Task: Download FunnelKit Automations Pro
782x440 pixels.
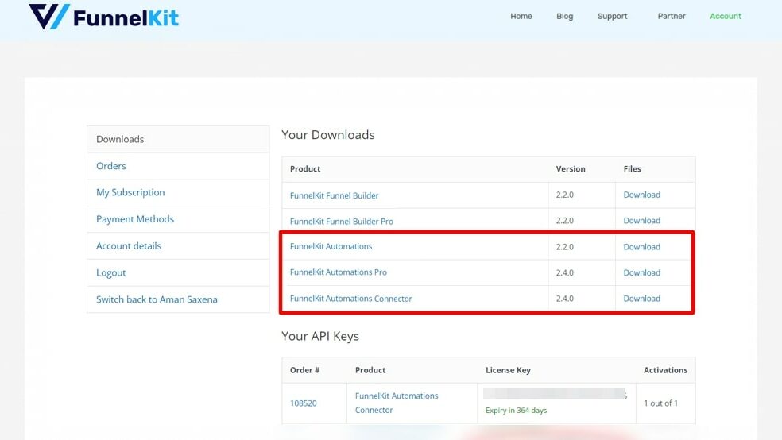Action: 642,272
